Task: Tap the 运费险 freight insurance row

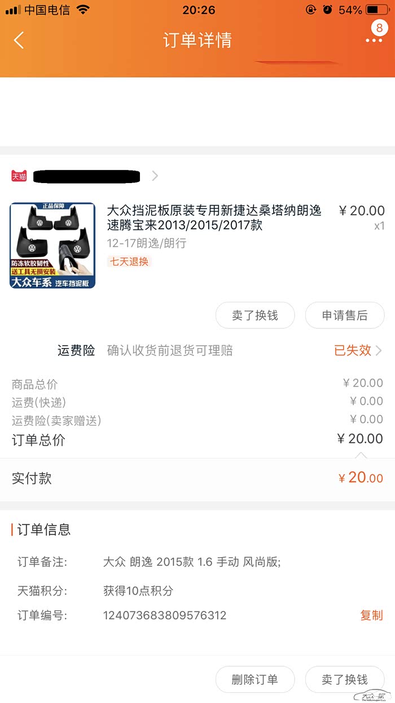Action: pyautogui.click(x=197, y=350)
